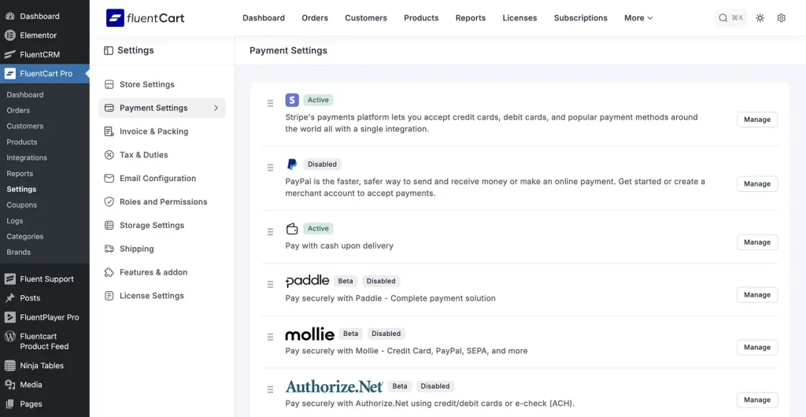Viewport: 806px width, 417px height.
Task: Click the Stripe logo icon
Action: (x=292, y=100)
